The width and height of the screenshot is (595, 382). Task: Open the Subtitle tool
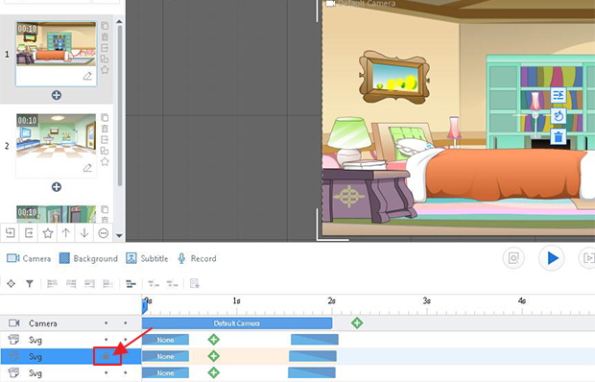pos(147,259)
